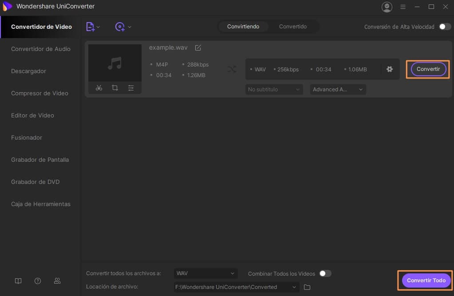The width and height of the screenshot is (454, 296).
Task: Open Grabador de Pantalla in sidebar
Action: coord(40,160)
